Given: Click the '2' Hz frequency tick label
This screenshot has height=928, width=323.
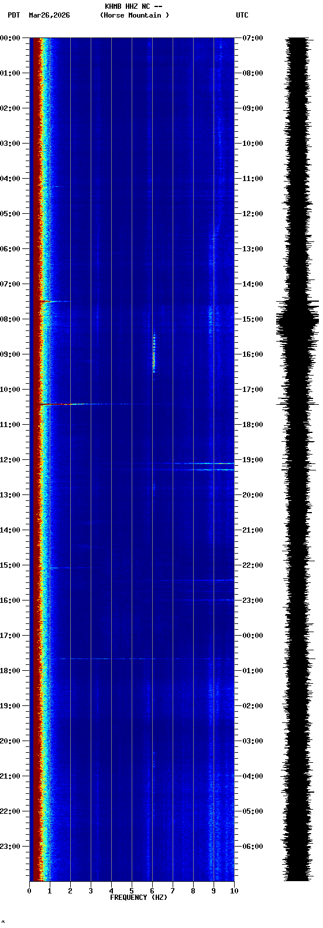Looking at the screenshot, I should pyautogui.click(x=70, y=891).
